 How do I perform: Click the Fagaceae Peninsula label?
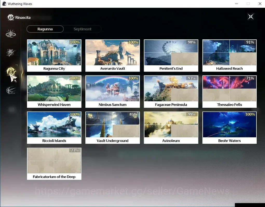tap(171, 105)
